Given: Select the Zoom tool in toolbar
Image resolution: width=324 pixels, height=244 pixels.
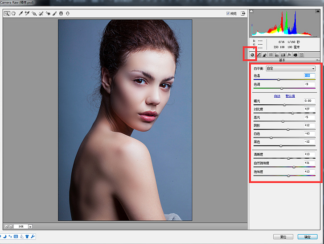Looking at the screenshot, I should pyautogui.click(x=7, y=14).
